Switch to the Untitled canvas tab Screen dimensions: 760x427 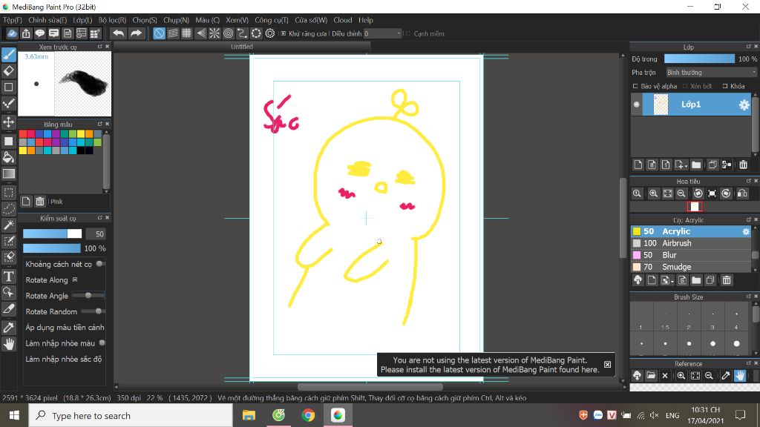[242, 47]
